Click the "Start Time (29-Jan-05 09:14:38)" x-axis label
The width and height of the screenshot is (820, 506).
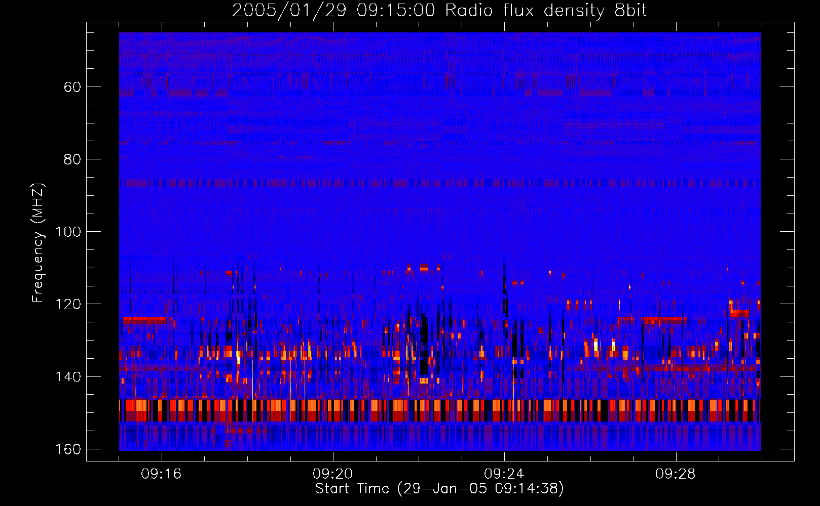click(x=439, y=489)
